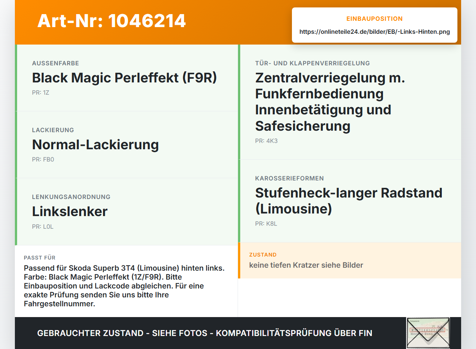This screenshot has width=476, height=349.
Task: Click the GEBRAUCHTER ZUSTAND footer banner text
Action: (x=205, y=333)
